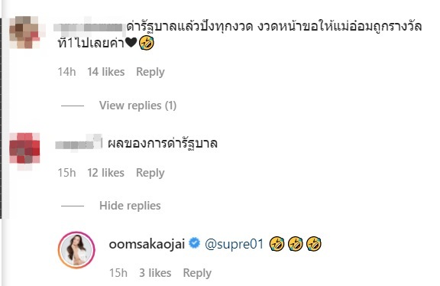
Task: Reply to oomsakaojai's comment
Action: click(197, 273)
